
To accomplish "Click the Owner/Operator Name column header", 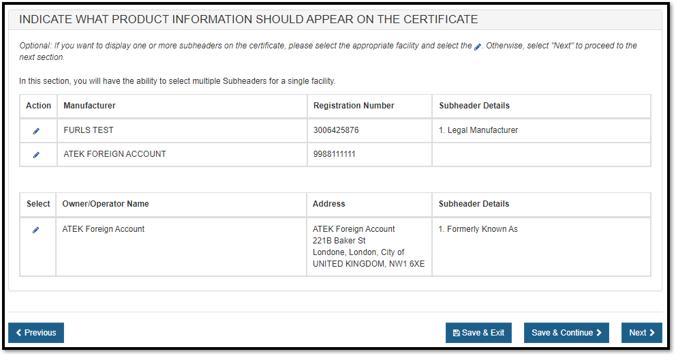I will [x=106, y=204].
